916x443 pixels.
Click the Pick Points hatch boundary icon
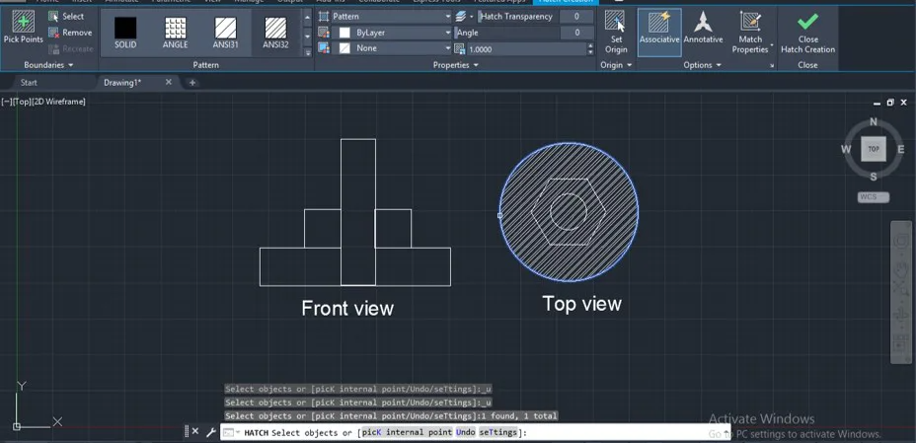pyautogui.click(x=24, y=28)
